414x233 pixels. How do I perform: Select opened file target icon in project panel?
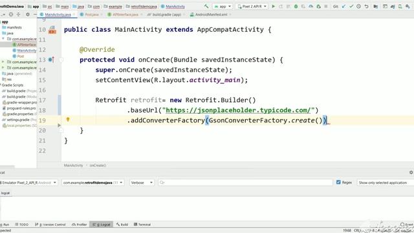(11, 14)
